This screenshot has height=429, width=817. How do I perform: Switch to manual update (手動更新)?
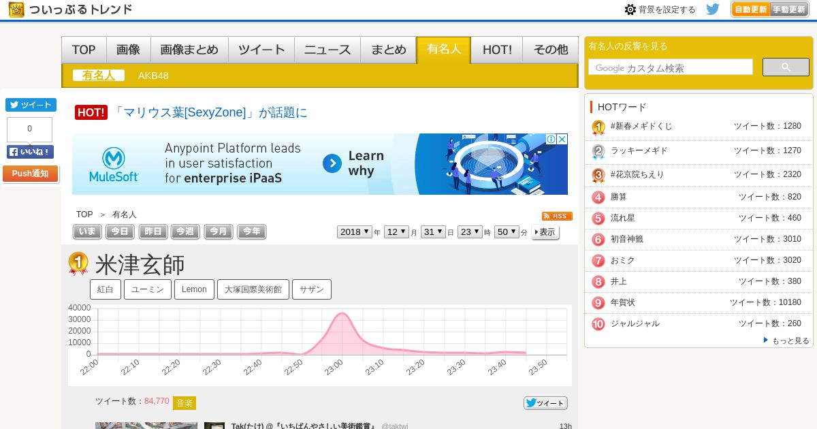[790, 10]
